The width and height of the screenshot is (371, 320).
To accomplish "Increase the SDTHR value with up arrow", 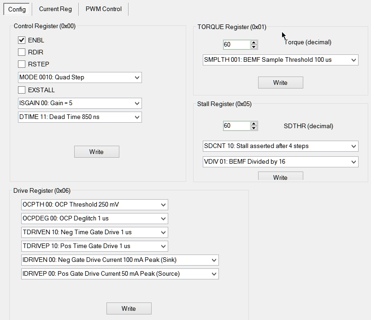I will 254,124.
